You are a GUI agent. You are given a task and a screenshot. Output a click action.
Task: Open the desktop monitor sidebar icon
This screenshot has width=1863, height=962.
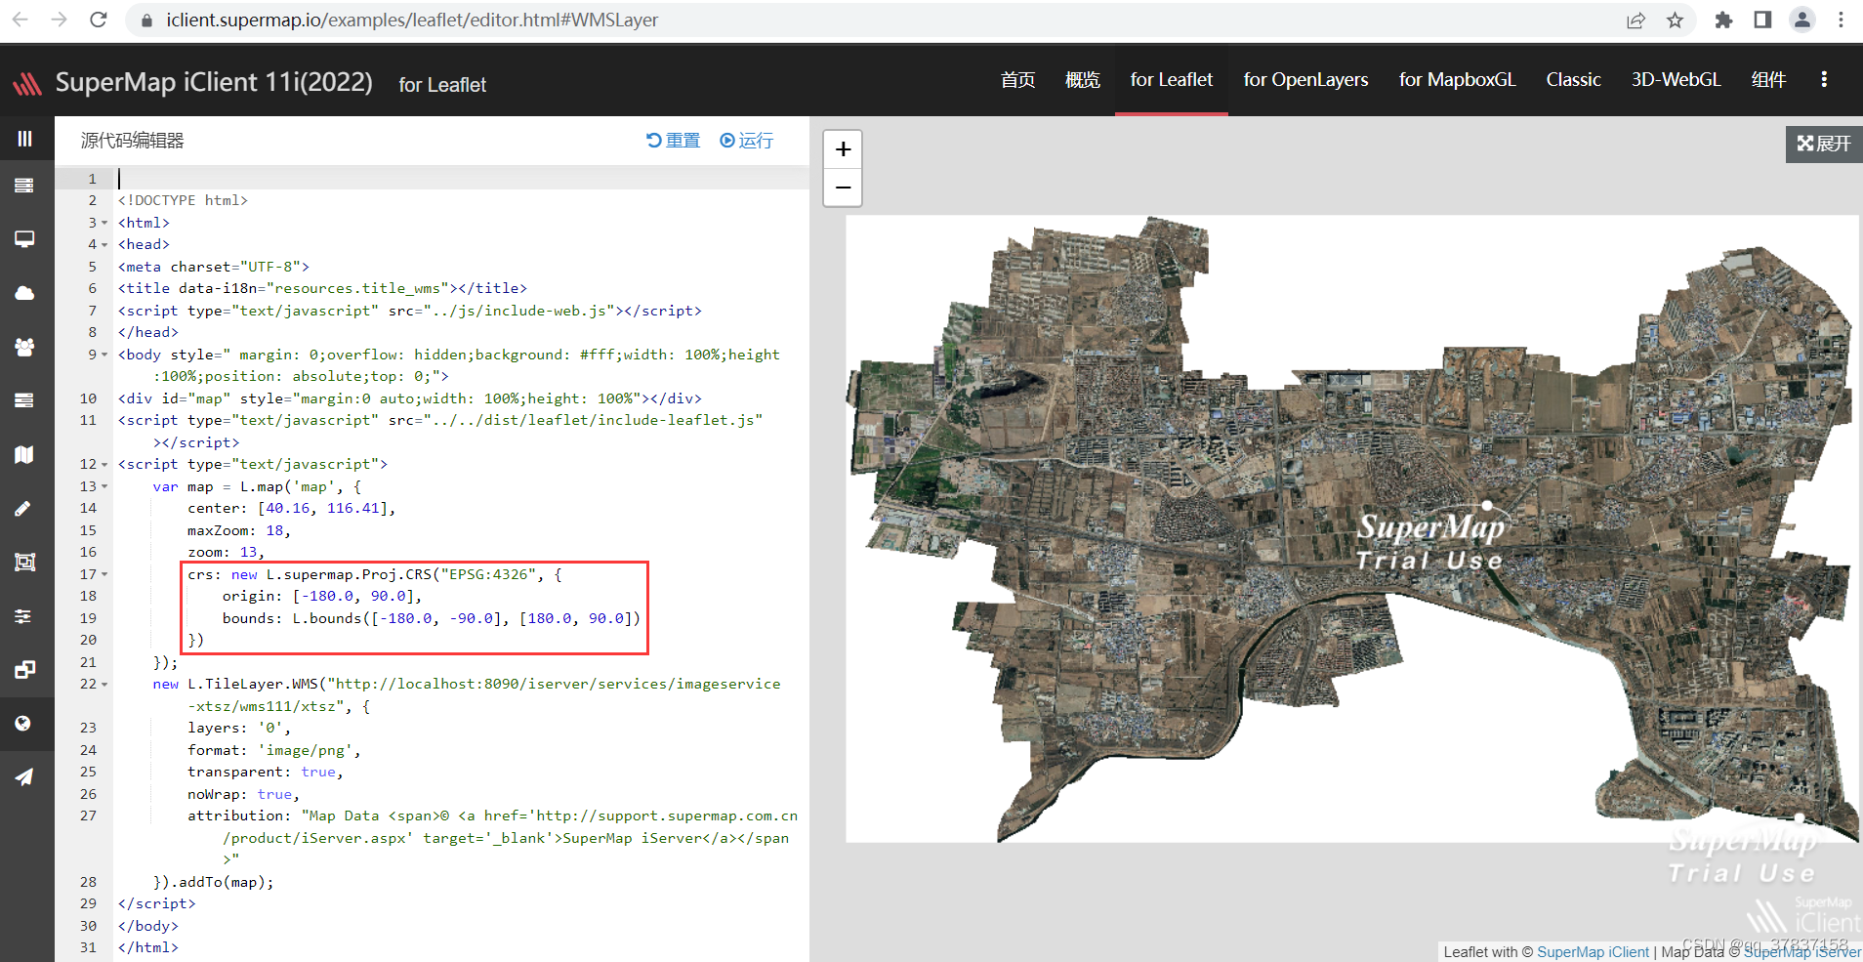[x=25, y=239]
